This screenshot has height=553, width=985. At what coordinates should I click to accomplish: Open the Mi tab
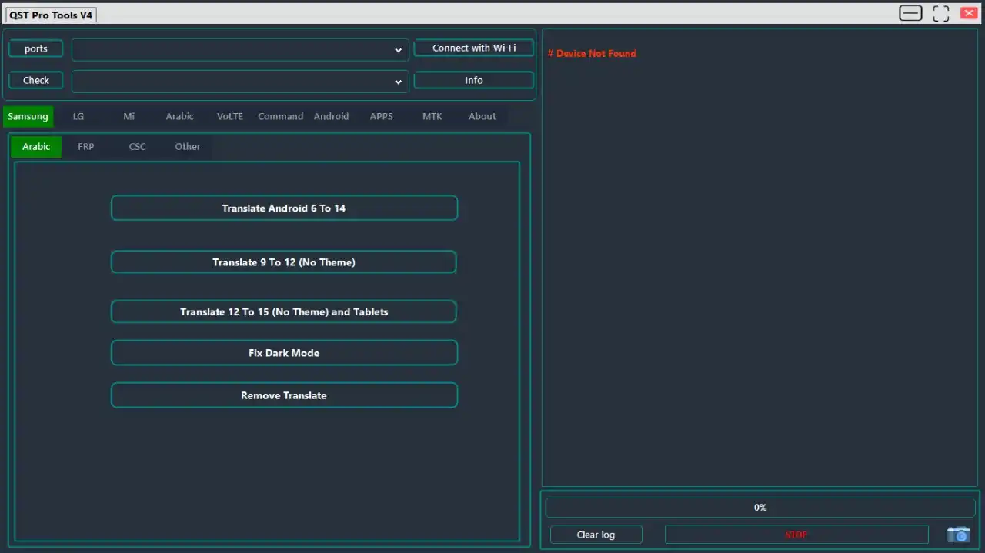click(129, 116)
